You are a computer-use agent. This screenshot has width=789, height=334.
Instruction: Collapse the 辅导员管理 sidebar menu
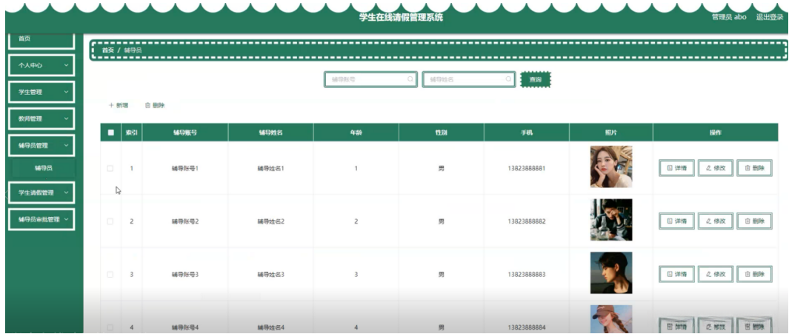click(x=41, y=145)
